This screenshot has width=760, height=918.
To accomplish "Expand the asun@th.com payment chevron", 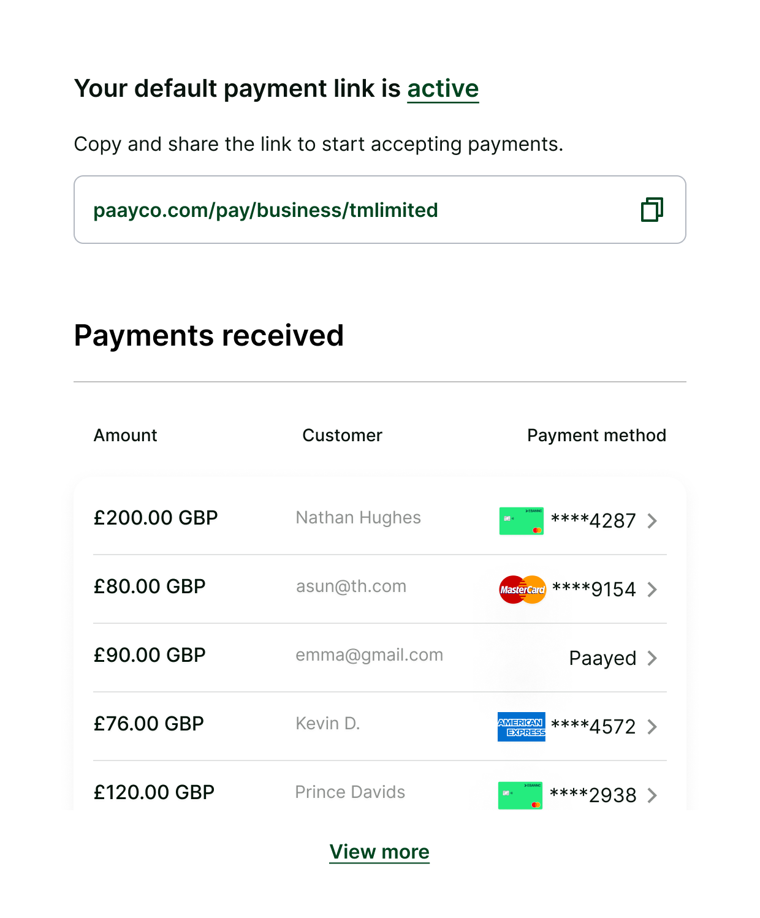I will pyautogui.click(x=652, y=590).
